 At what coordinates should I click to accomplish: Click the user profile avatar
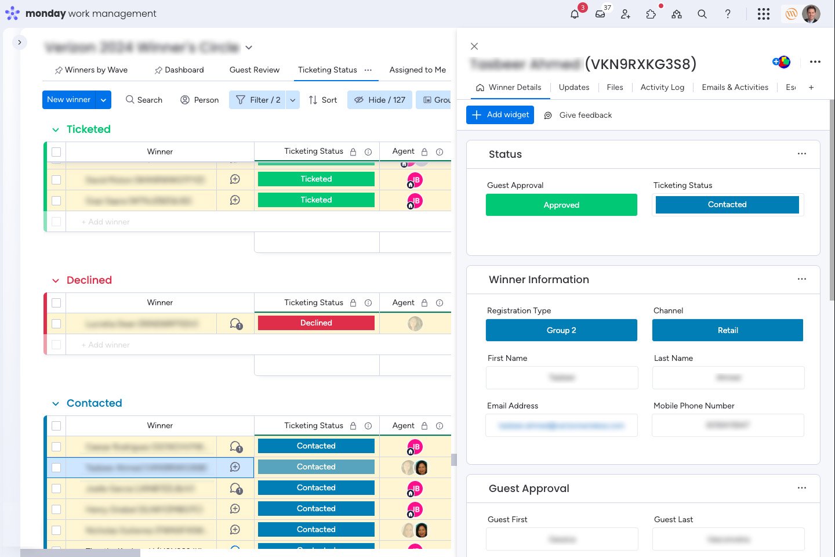tap(811, 14)
